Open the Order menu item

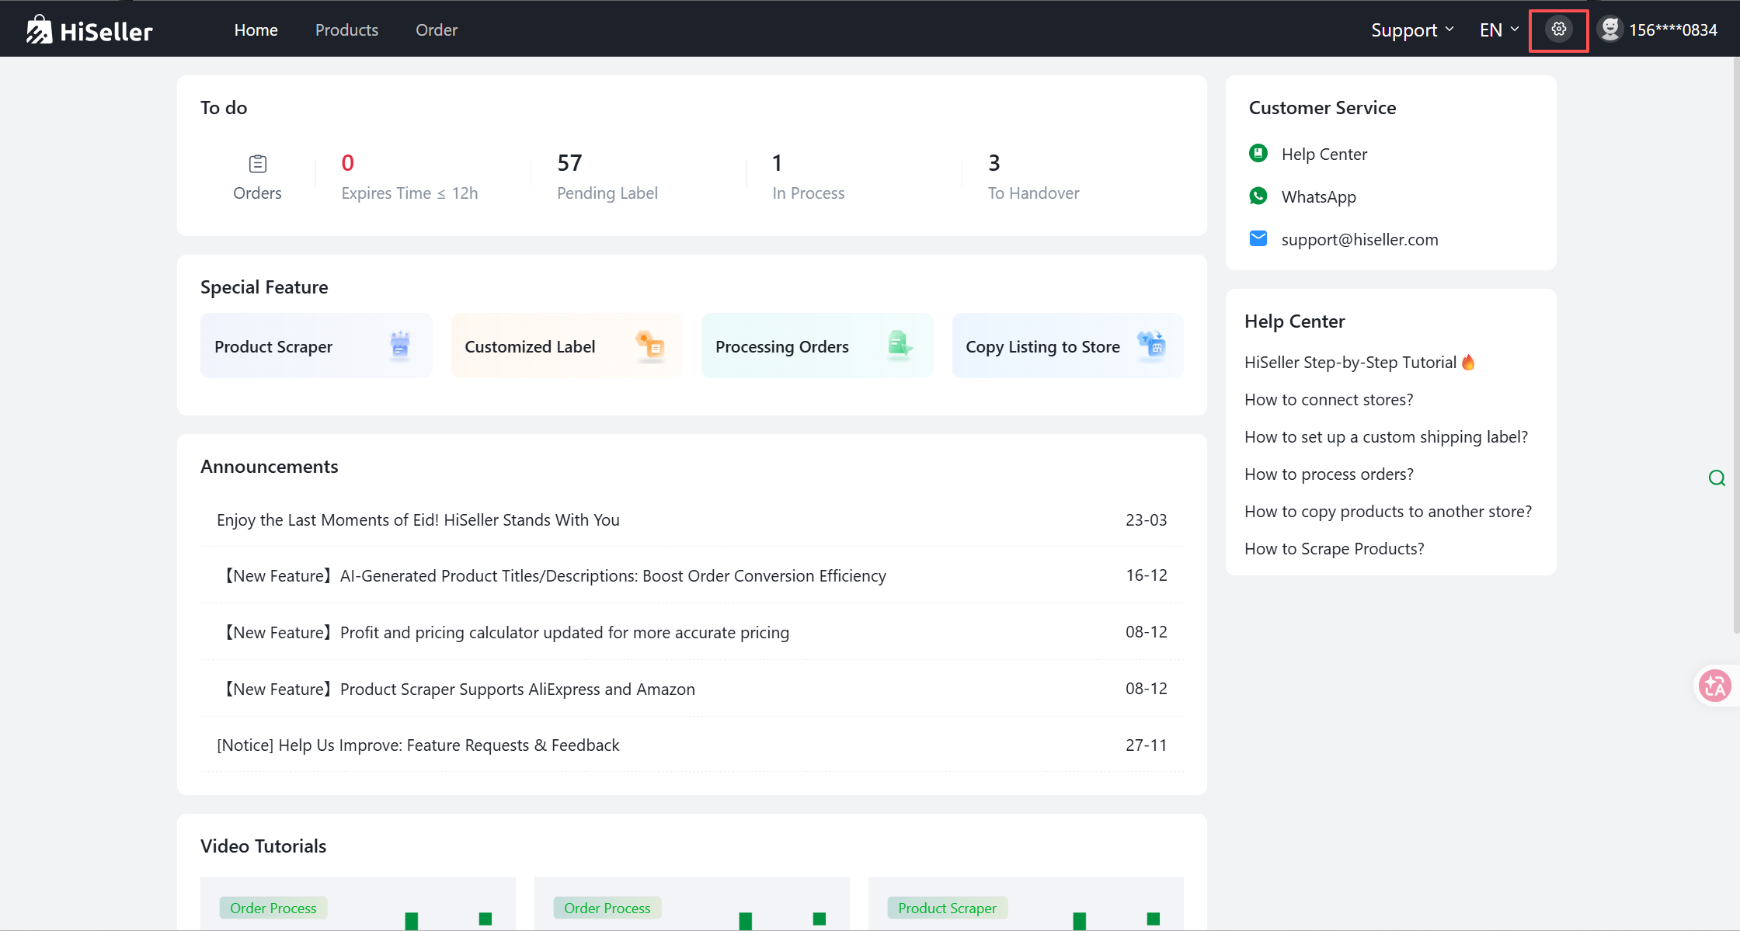(x=436, y=30)
